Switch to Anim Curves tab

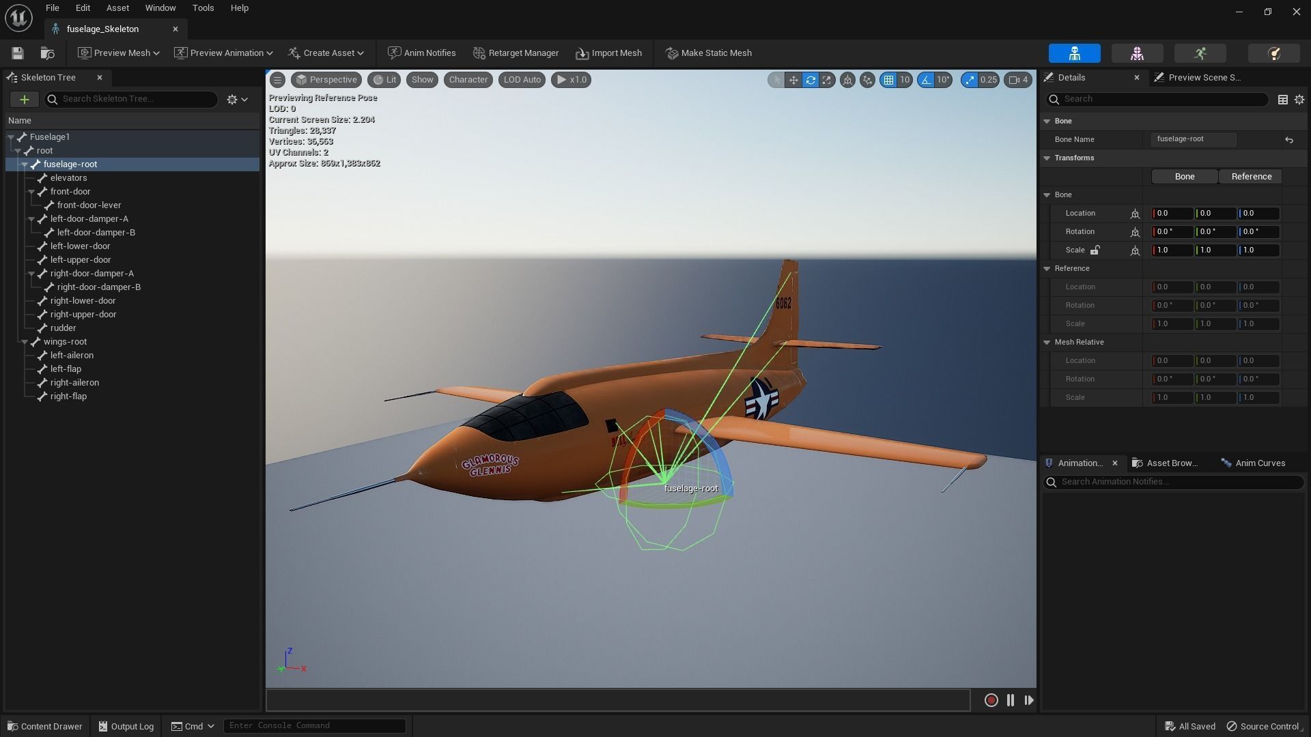(1253, 463)
